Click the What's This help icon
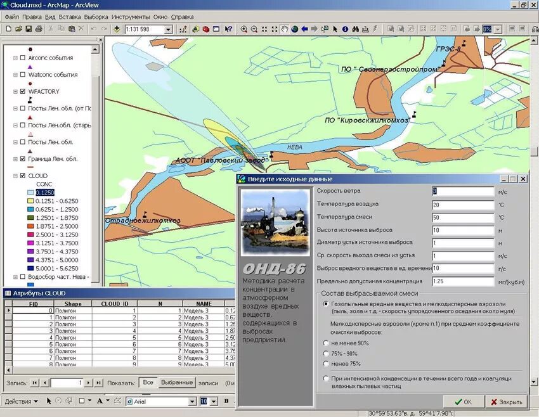539x417 pixels. (228, 29)
